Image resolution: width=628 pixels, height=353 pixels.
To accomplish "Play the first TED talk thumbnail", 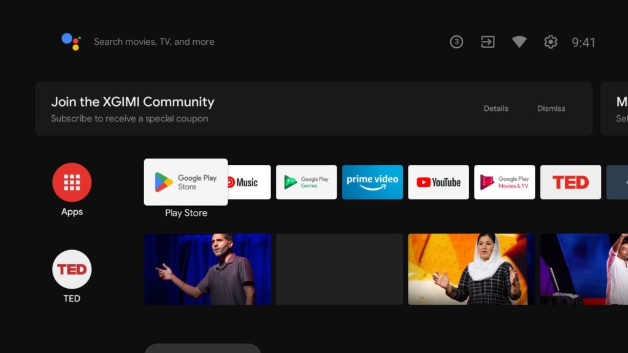I will [x=207, y=269].
